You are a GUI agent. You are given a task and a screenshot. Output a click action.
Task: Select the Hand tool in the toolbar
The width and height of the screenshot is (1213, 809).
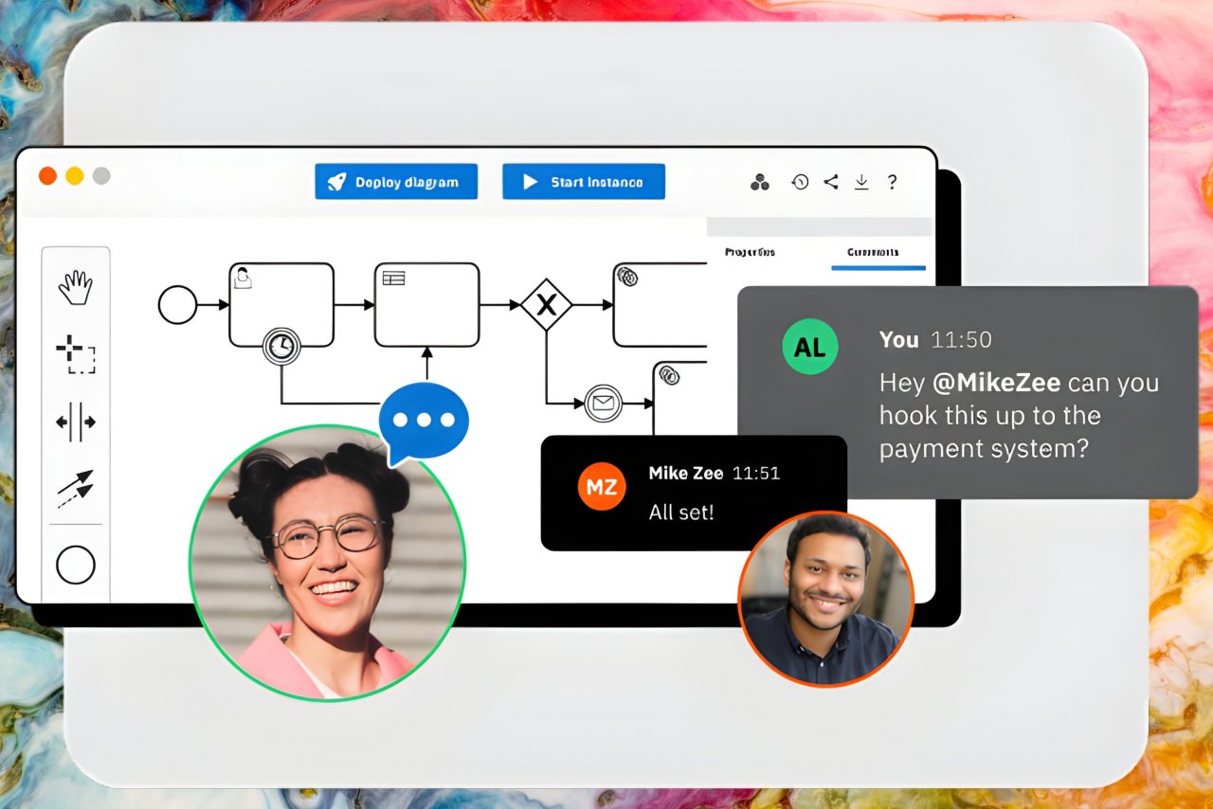tap(75, 288)
